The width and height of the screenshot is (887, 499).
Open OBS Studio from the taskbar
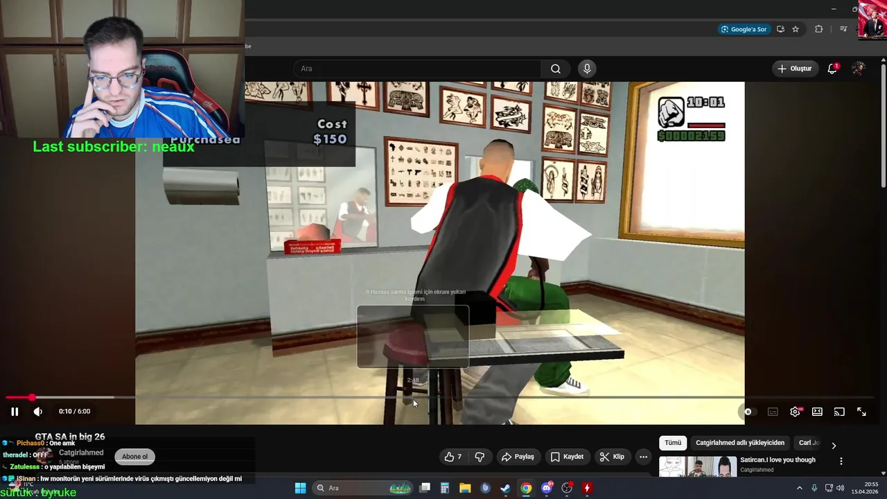pos(567,488)
